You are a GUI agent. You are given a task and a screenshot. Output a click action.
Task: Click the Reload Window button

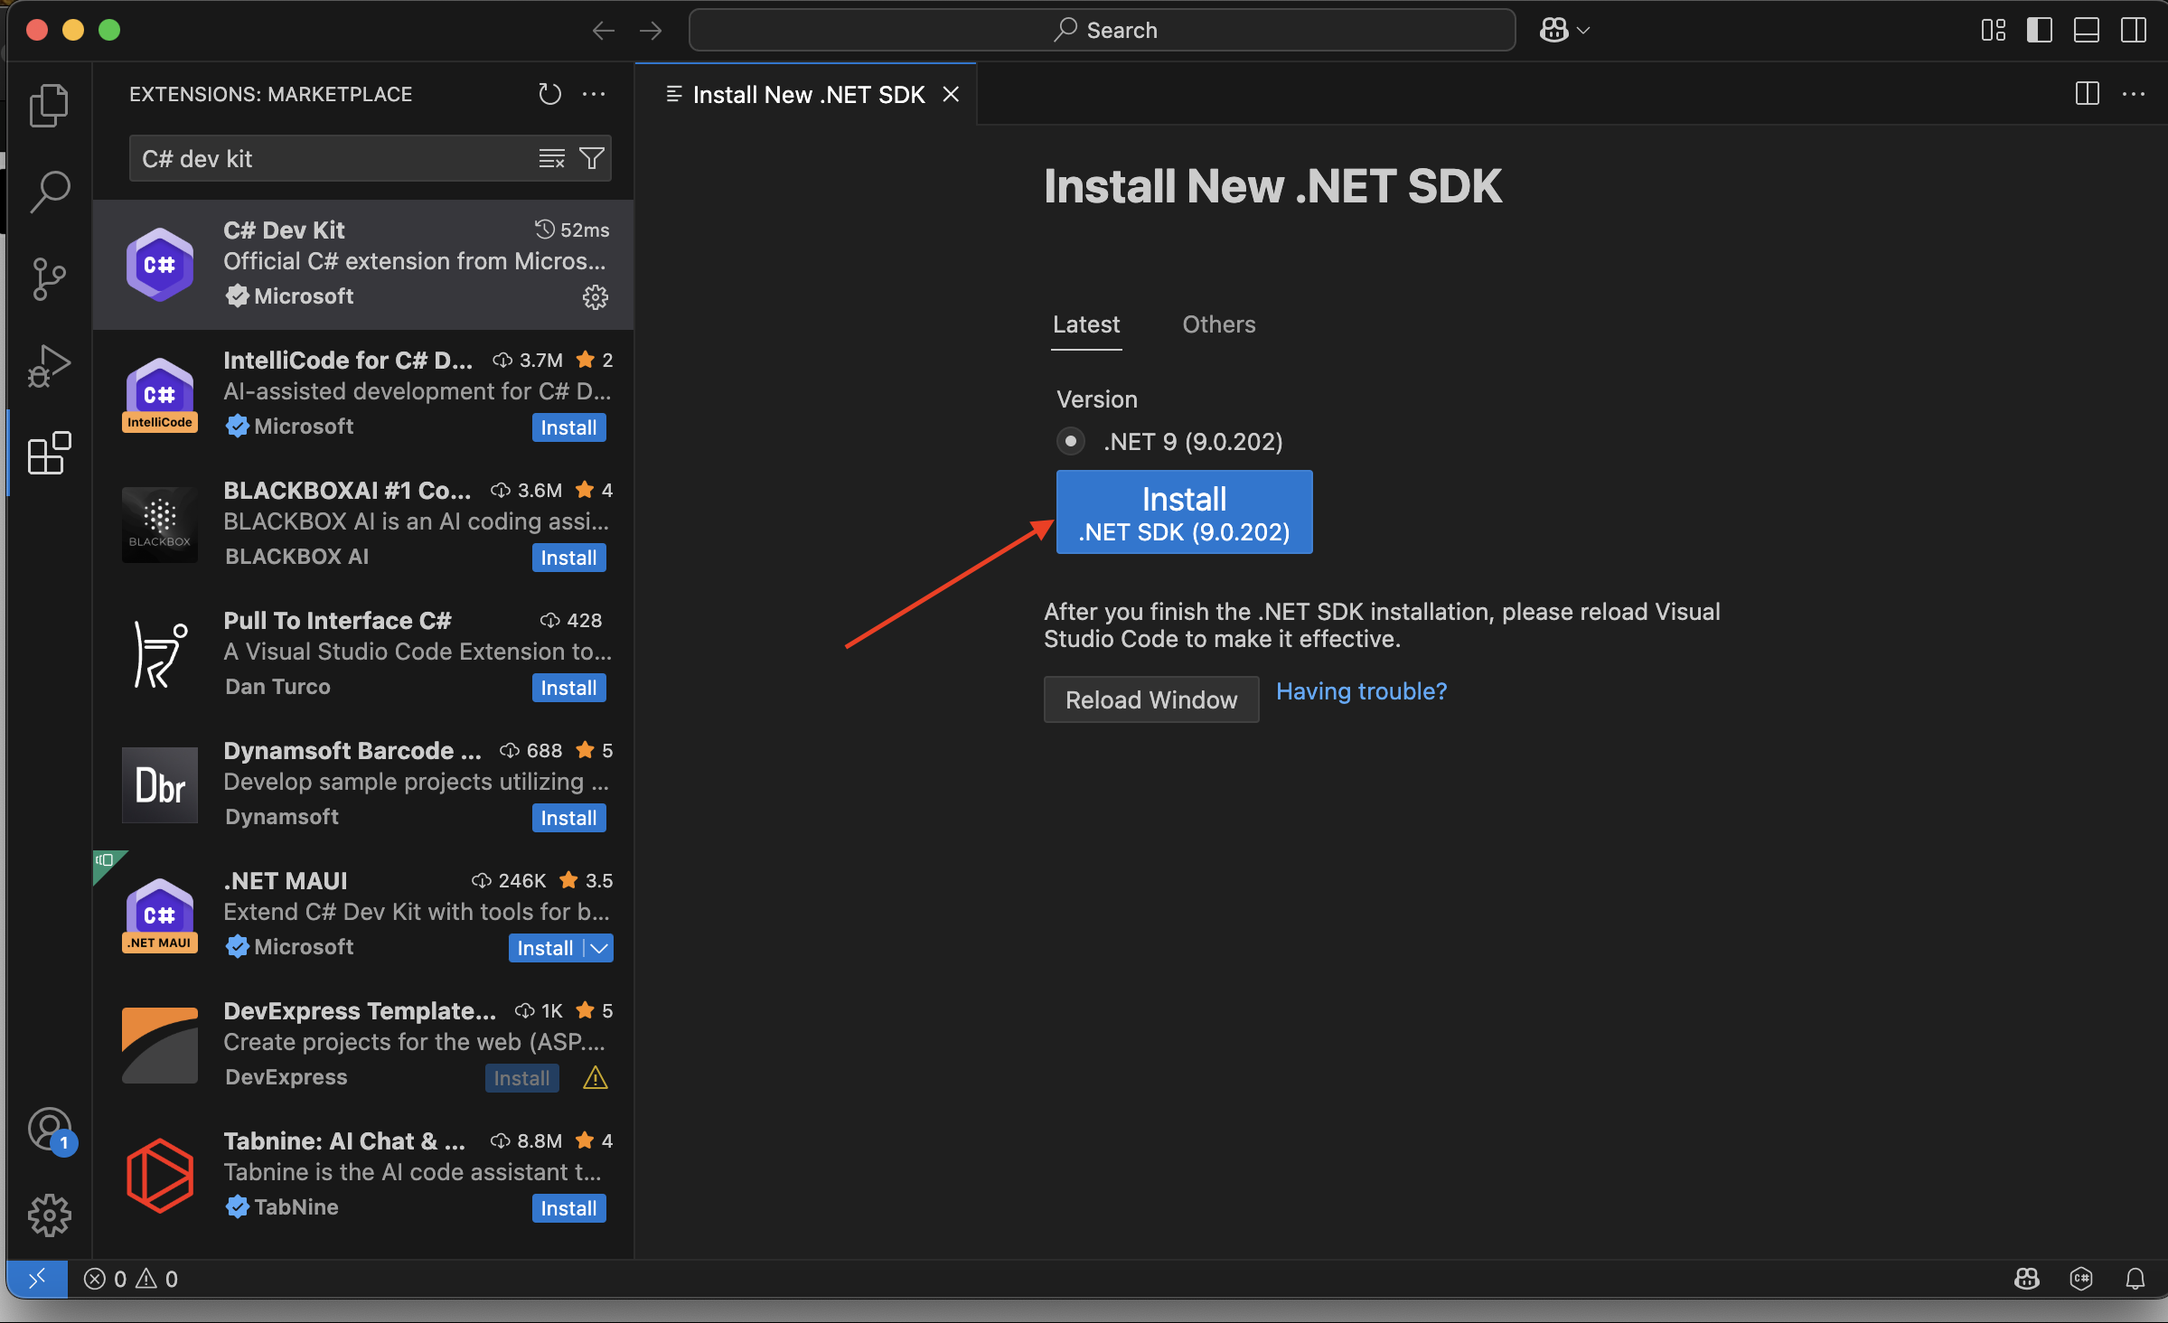[1151, 699]
